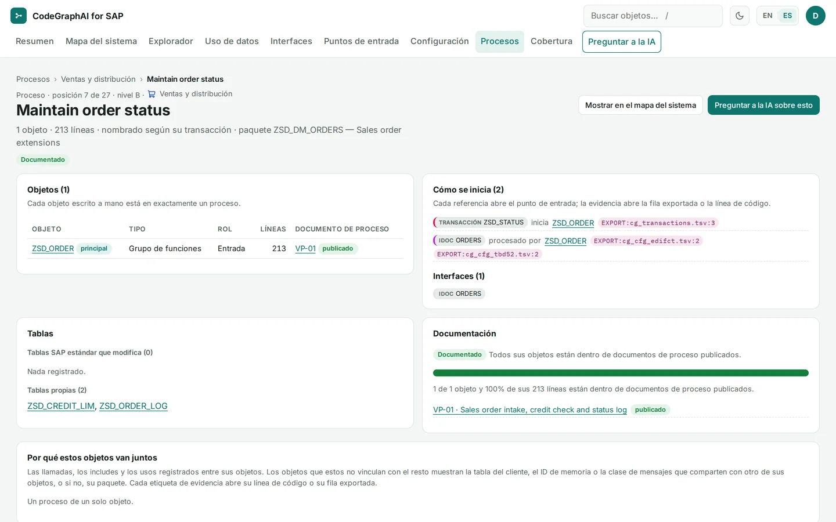Click Ventas y distribución link beside cart icon

(x=196, y=94)
